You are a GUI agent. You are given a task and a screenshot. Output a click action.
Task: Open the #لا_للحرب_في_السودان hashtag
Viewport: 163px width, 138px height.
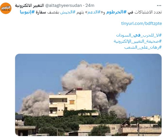click(x=139, y=35)
